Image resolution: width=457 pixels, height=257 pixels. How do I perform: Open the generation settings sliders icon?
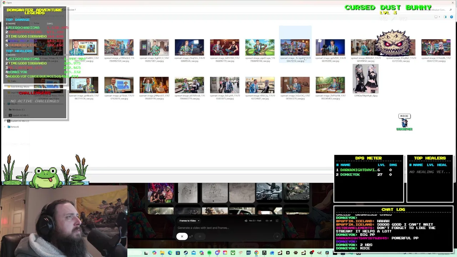(277, 221)
